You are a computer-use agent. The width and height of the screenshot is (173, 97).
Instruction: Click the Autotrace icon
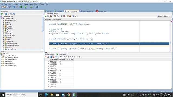pos(55,16)
